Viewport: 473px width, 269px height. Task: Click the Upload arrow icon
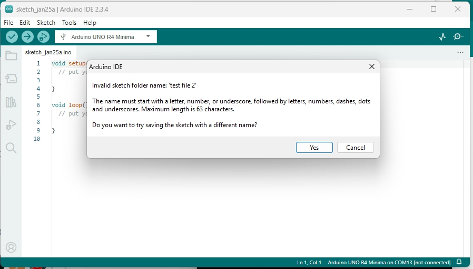27,37
